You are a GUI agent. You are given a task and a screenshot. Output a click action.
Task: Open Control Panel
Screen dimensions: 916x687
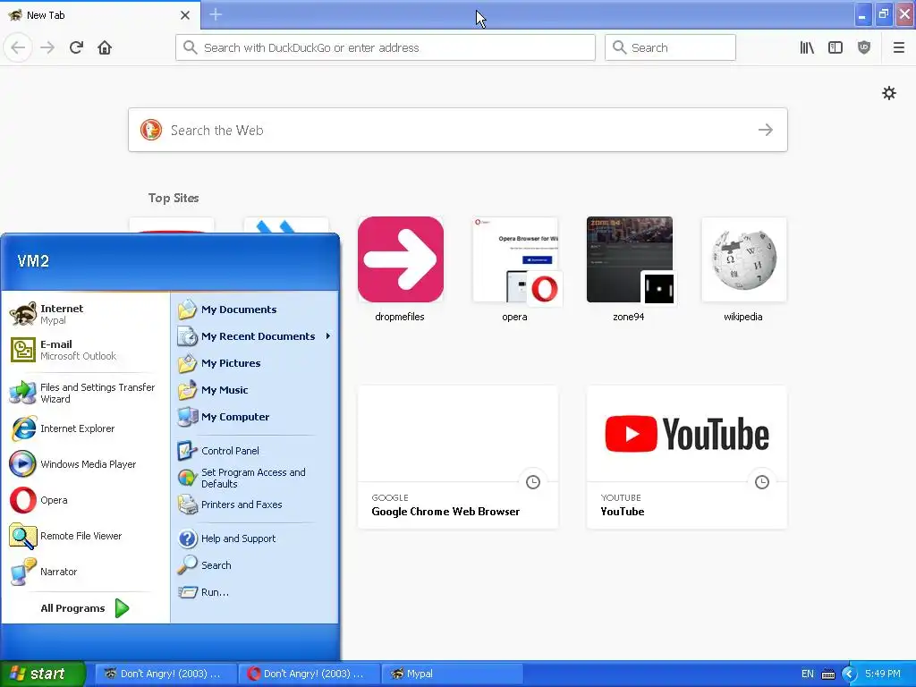pyautogui.click(x=255, y=451)
